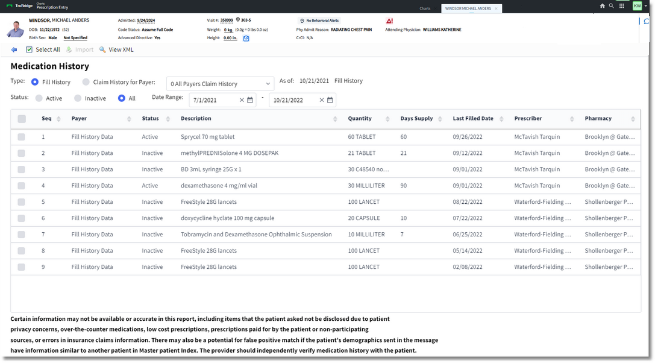This screenshot has height=363, width=655.
Task: Clear the 10/21/2022 date with X icon
Action: tap(321, 100)
